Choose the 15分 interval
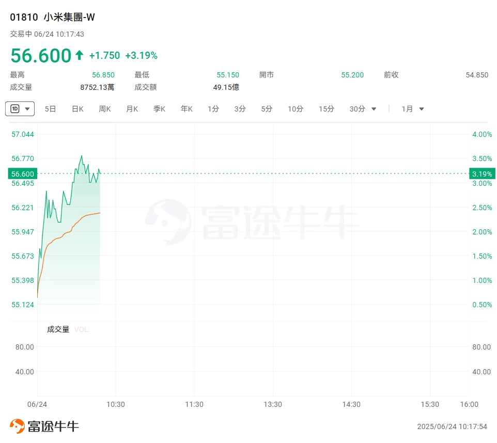This screenshot has width=497, height=443. coord(326,109)
